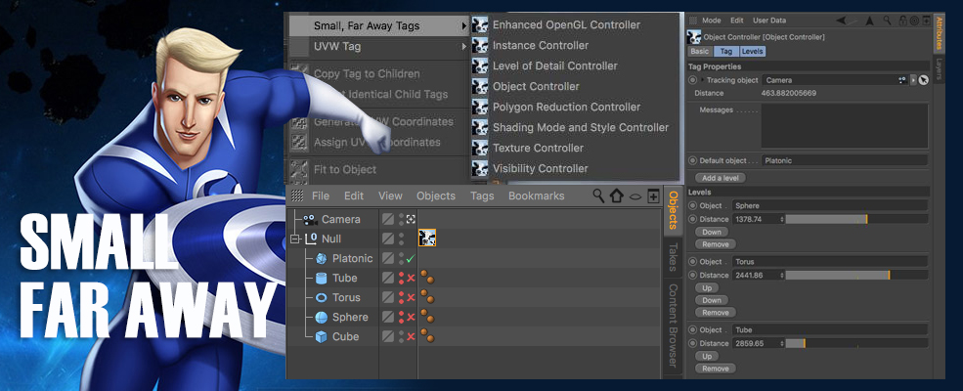Click the Tube row's material tag
Viewport: 963px width, 391px height.
pos(427,279)
